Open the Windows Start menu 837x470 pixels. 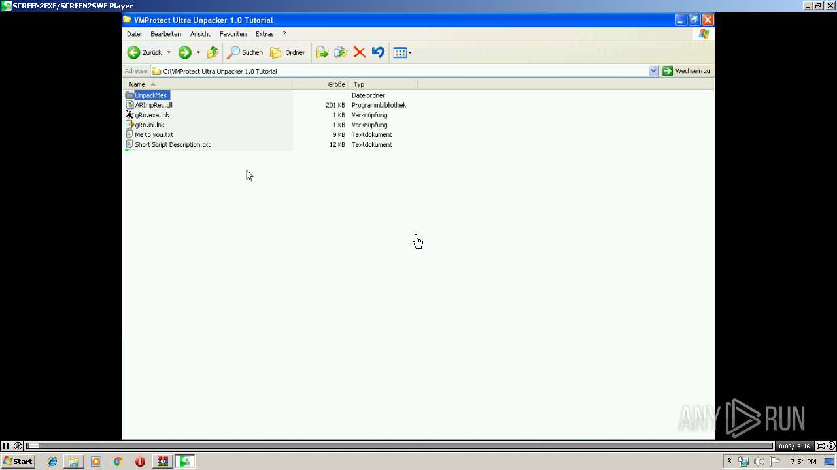click(18, 462)
